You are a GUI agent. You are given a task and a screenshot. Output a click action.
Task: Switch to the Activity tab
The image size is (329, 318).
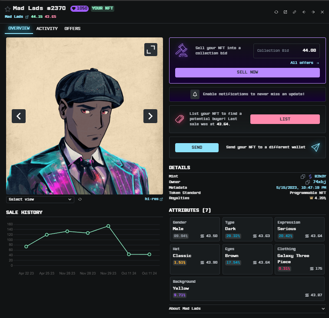click(x=47, y=29)
